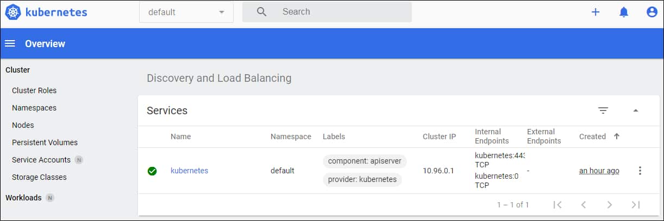The image size is (664, 221).
Task: Open Persistent Volumes in the sidebar
Action: pyautogui.click(x=45, y=142)
